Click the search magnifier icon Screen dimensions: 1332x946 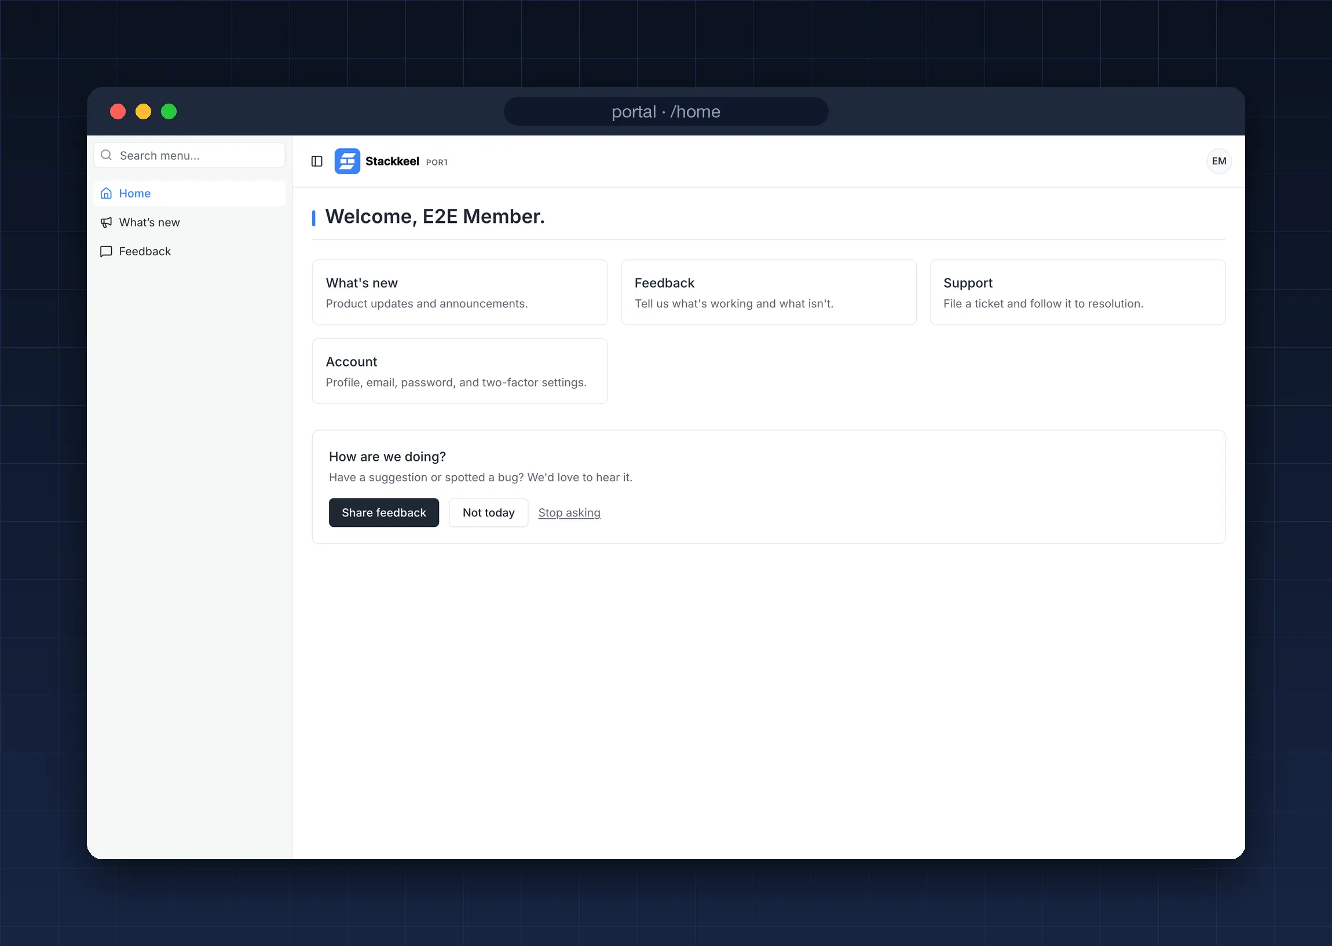(x=106, y=155)
